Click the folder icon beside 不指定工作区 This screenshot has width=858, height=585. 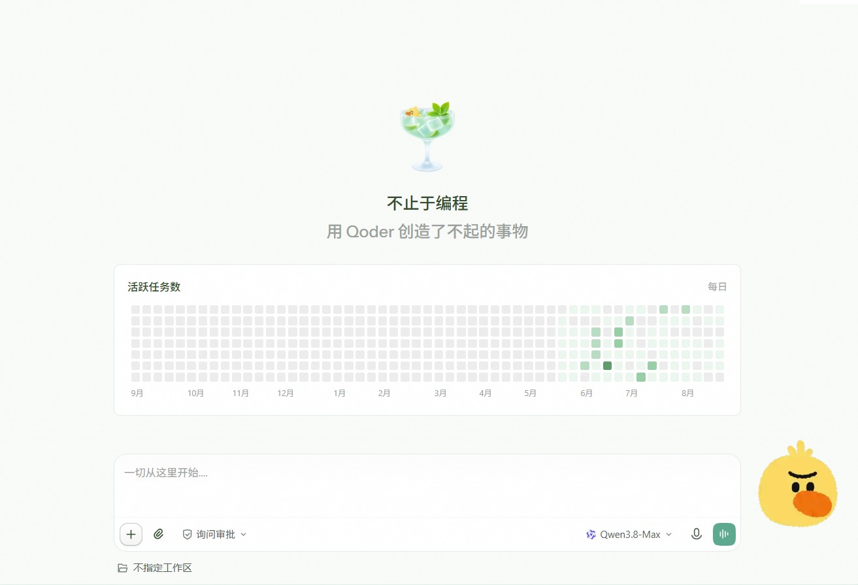click(122, 568)
